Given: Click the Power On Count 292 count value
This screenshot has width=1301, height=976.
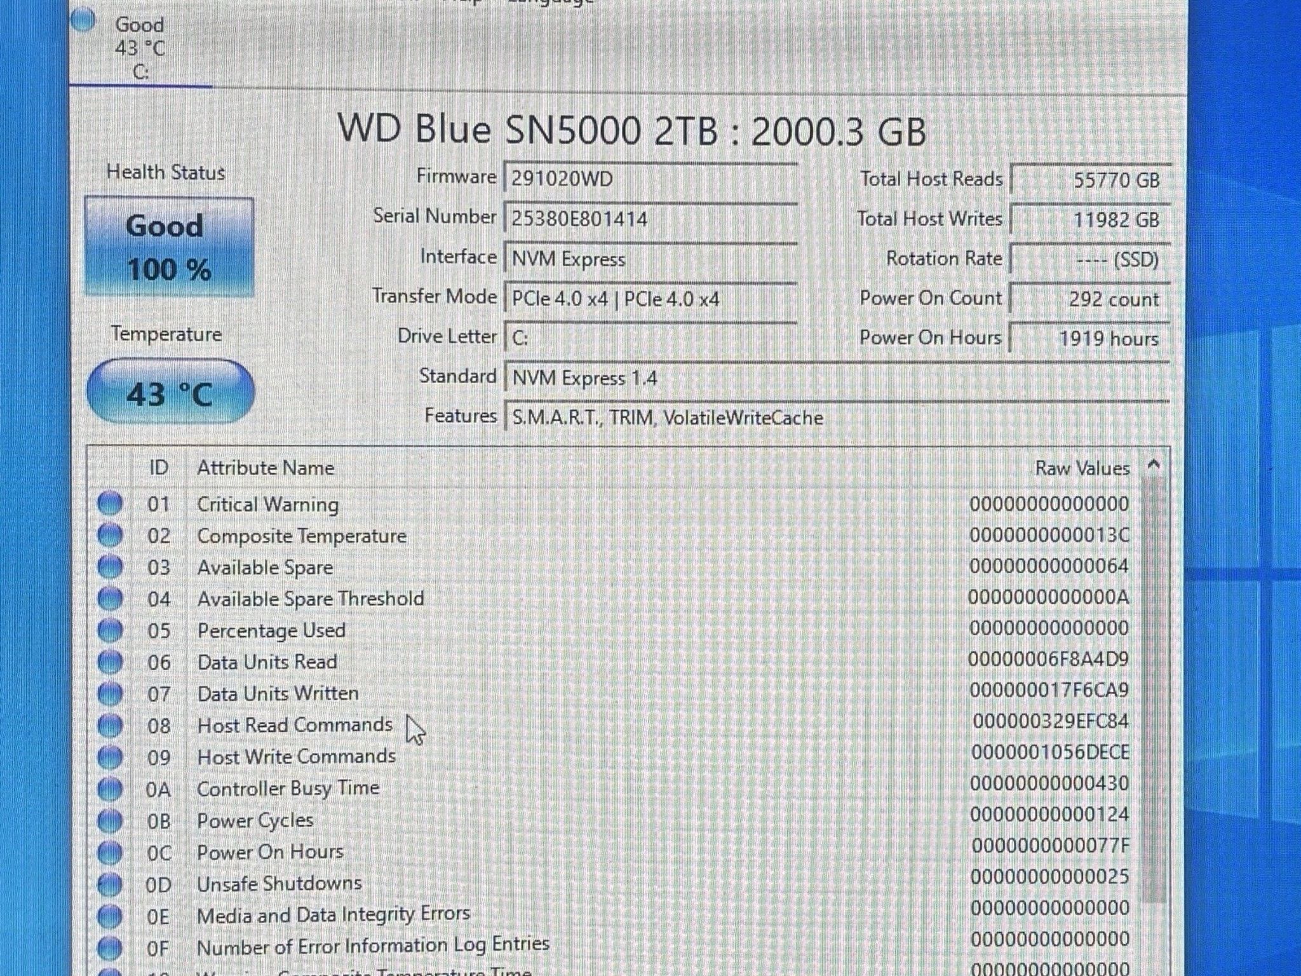Looking at the screenshot, I should tap(1090, 299).
